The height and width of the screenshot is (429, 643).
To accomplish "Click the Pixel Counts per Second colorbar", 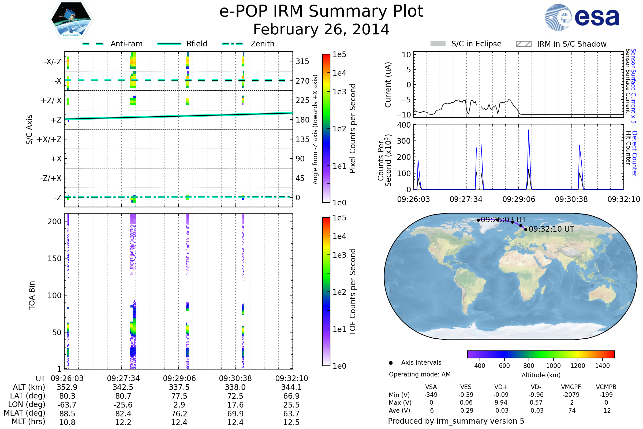I will click(326, 128).
